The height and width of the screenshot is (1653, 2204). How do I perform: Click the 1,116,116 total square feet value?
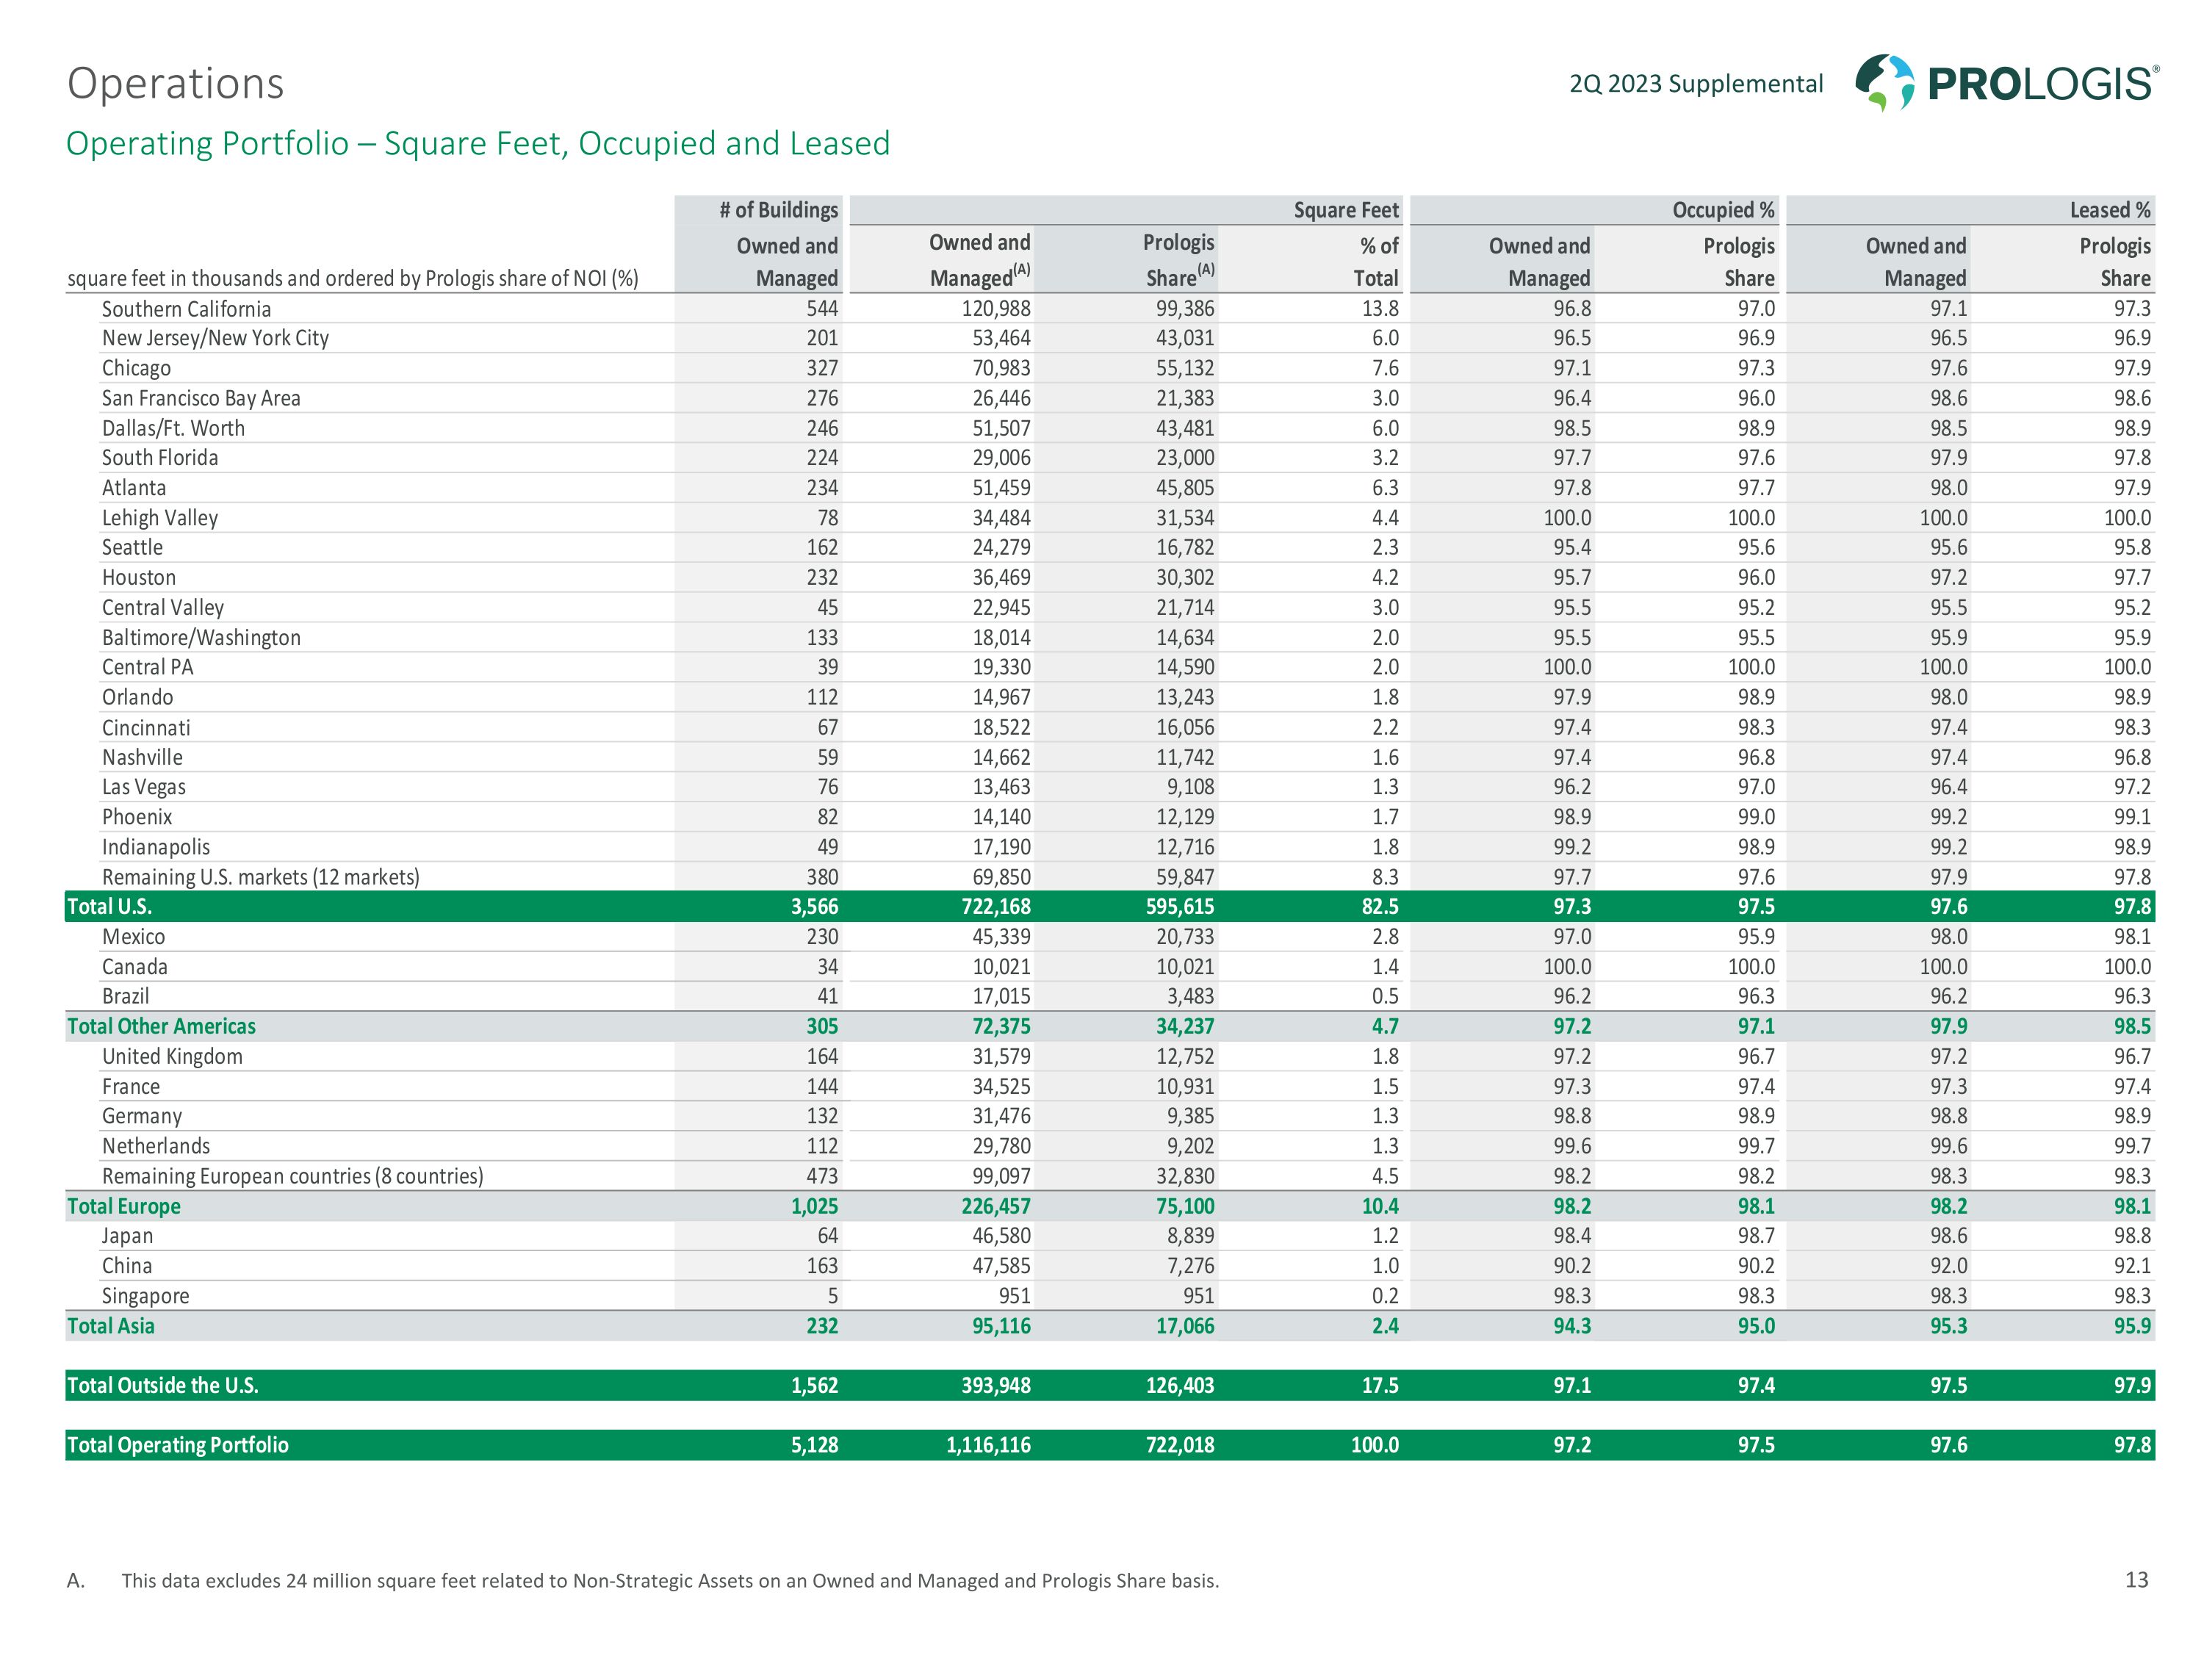(x=988, y=1445)
